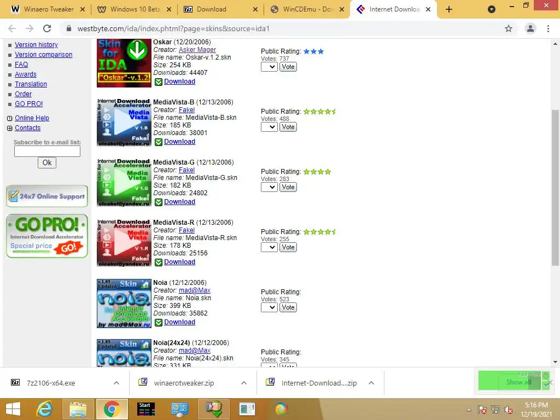Screen dimensions: 560x420
Task: Click the taskbar clock showing 5:16 PM
Action: [536, 410]
